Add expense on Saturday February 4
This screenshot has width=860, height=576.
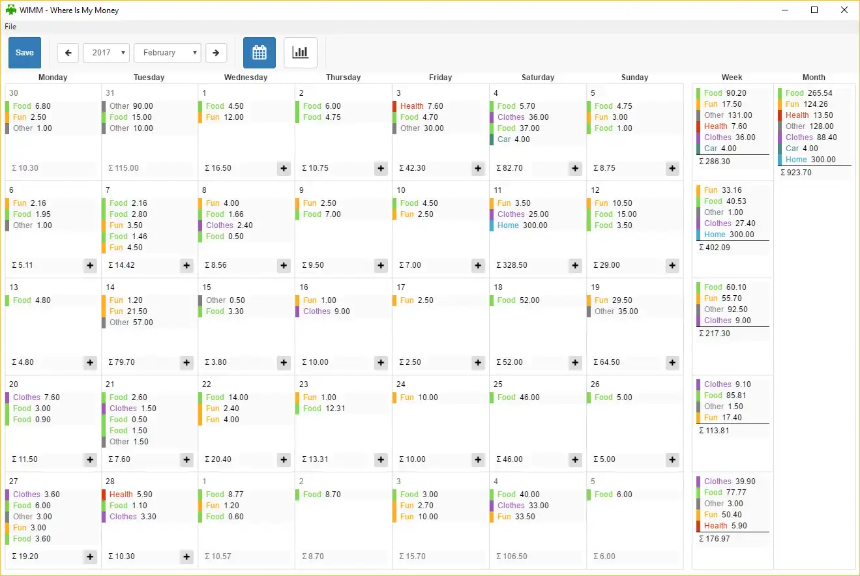575,168
